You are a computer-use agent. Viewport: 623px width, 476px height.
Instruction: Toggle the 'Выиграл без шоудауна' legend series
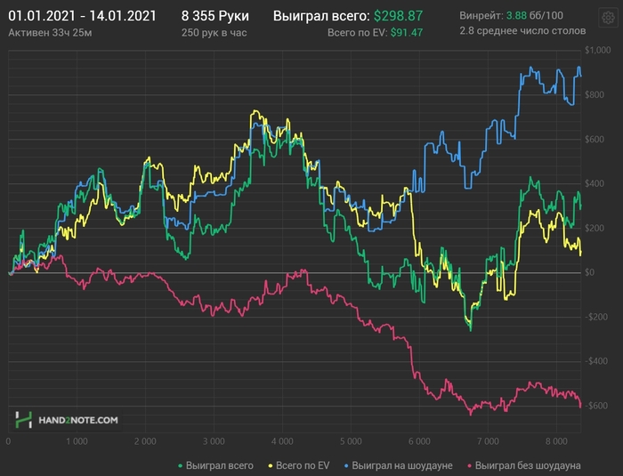pyautogui.click(x=523, y=465)
